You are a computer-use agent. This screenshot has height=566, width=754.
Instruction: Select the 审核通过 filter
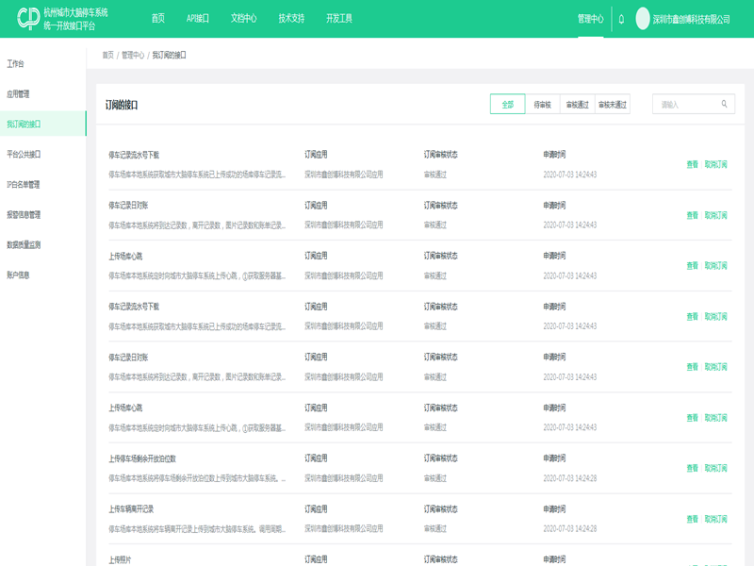click(x=577, y=105)
